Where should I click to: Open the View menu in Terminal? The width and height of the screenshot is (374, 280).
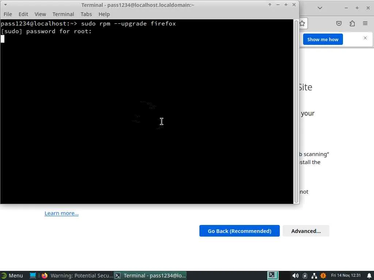click(x=40, y=14)
